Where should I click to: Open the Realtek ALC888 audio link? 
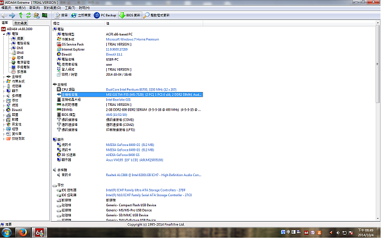[153, 175]
